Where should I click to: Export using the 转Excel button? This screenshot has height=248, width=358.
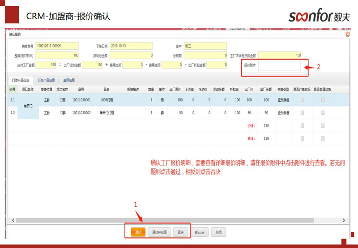click(200, 232)
